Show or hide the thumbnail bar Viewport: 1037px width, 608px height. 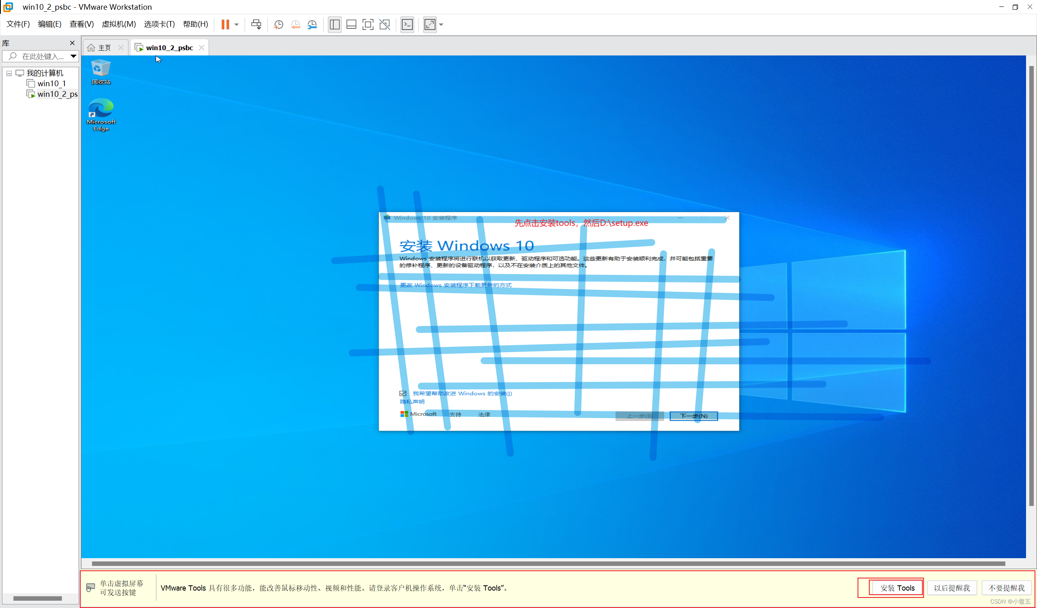351,25
